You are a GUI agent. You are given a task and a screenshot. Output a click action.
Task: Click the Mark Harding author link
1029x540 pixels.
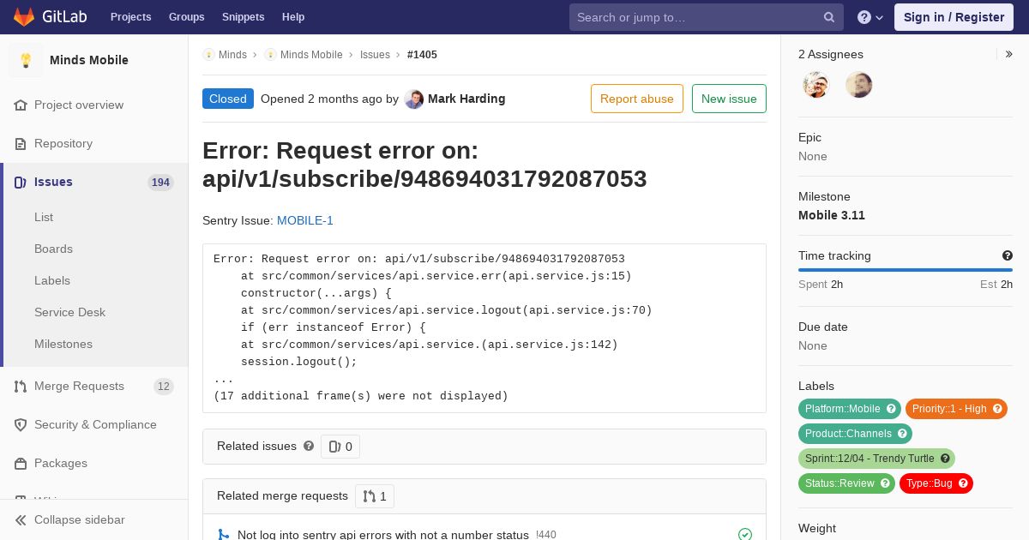tap(466, 99)
